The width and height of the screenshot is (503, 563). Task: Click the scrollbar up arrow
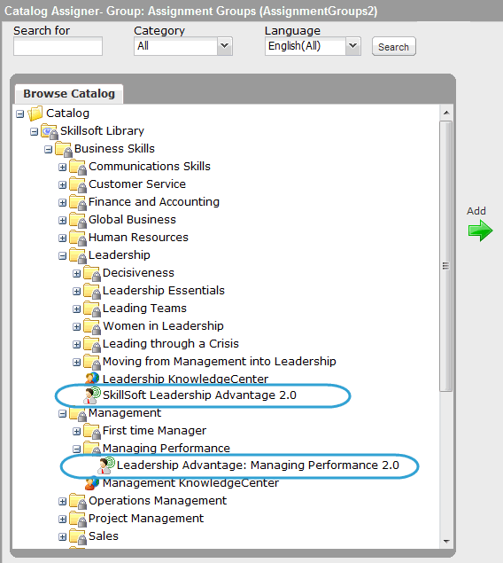click(x=446, y=113)
